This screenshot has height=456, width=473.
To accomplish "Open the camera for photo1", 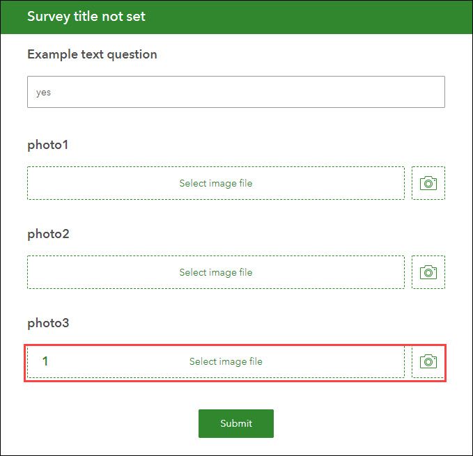I will click(428, 183).
